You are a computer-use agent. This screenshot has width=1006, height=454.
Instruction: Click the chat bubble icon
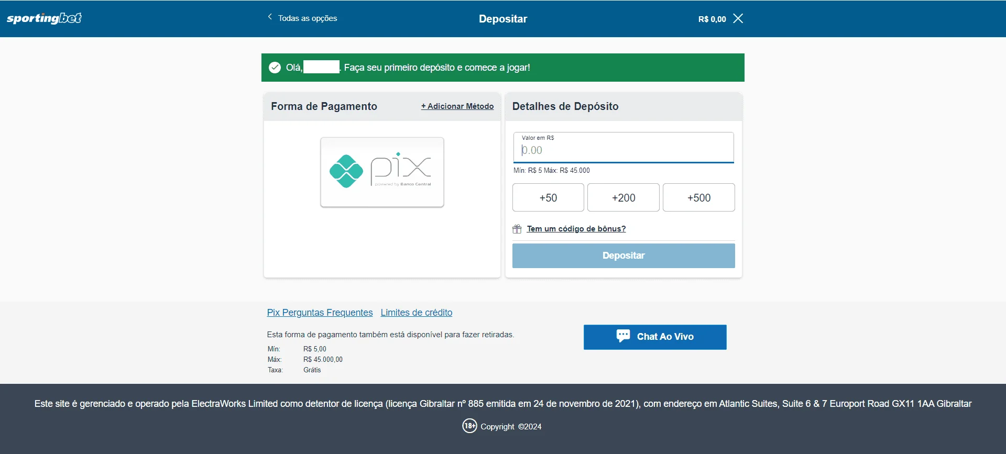623,336
